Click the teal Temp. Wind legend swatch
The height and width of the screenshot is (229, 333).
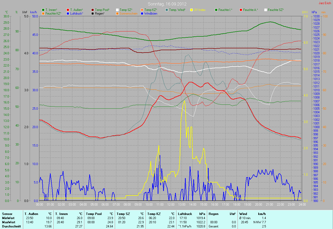[x=167, y=10]
